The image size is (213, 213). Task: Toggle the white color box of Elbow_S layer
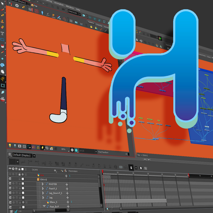tap(23, 202)
